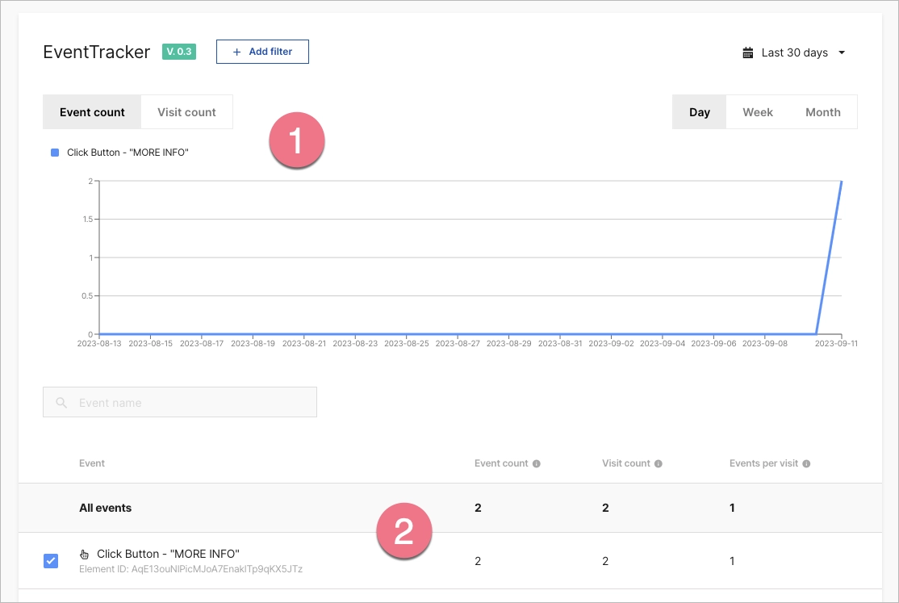Click the info icon next to Visit count column
Image resolution: width=899 pixels, height=603 pixels.
[659, 464]
